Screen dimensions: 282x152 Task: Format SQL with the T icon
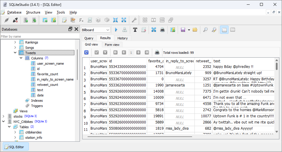[x=135, y=30]
